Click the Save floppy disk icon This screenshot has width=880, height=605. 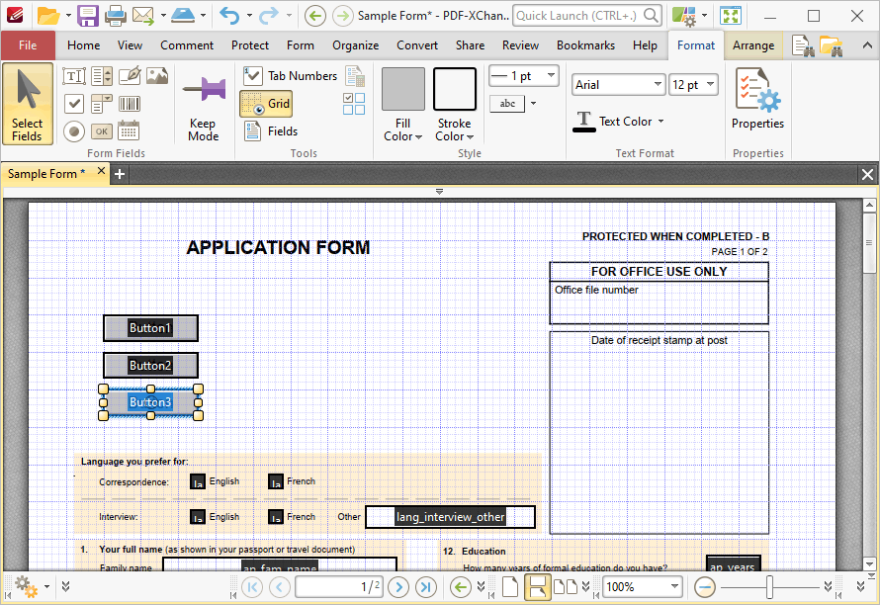88,16
